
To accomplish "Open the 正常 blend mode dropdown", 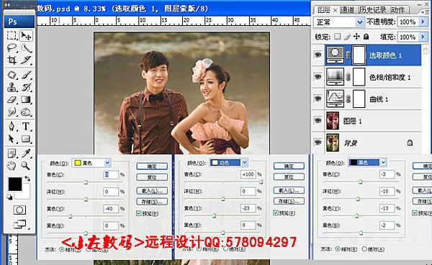I will pyautogui.click(x=359, y=22).
